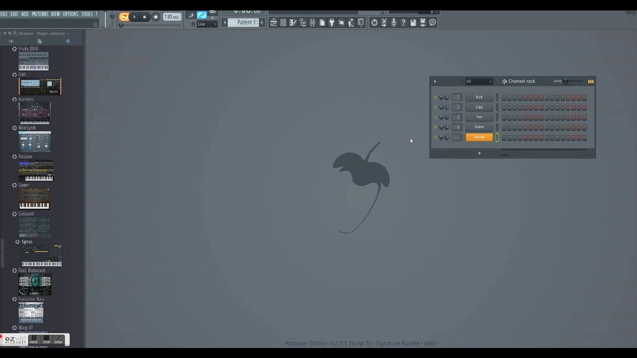Click the link/chain snap icon
Image resolution: width=637 pixels, height=358 pixels.
coord(202,15)
